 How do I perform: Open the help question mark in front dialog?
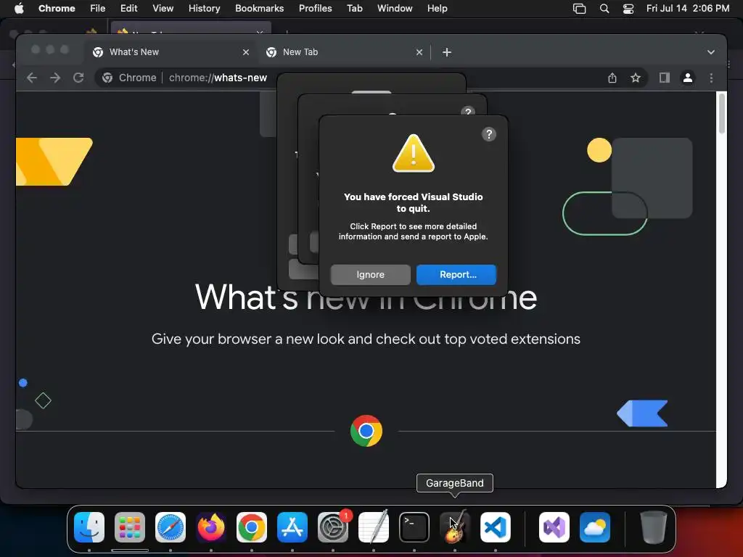[x=489, y=134]
